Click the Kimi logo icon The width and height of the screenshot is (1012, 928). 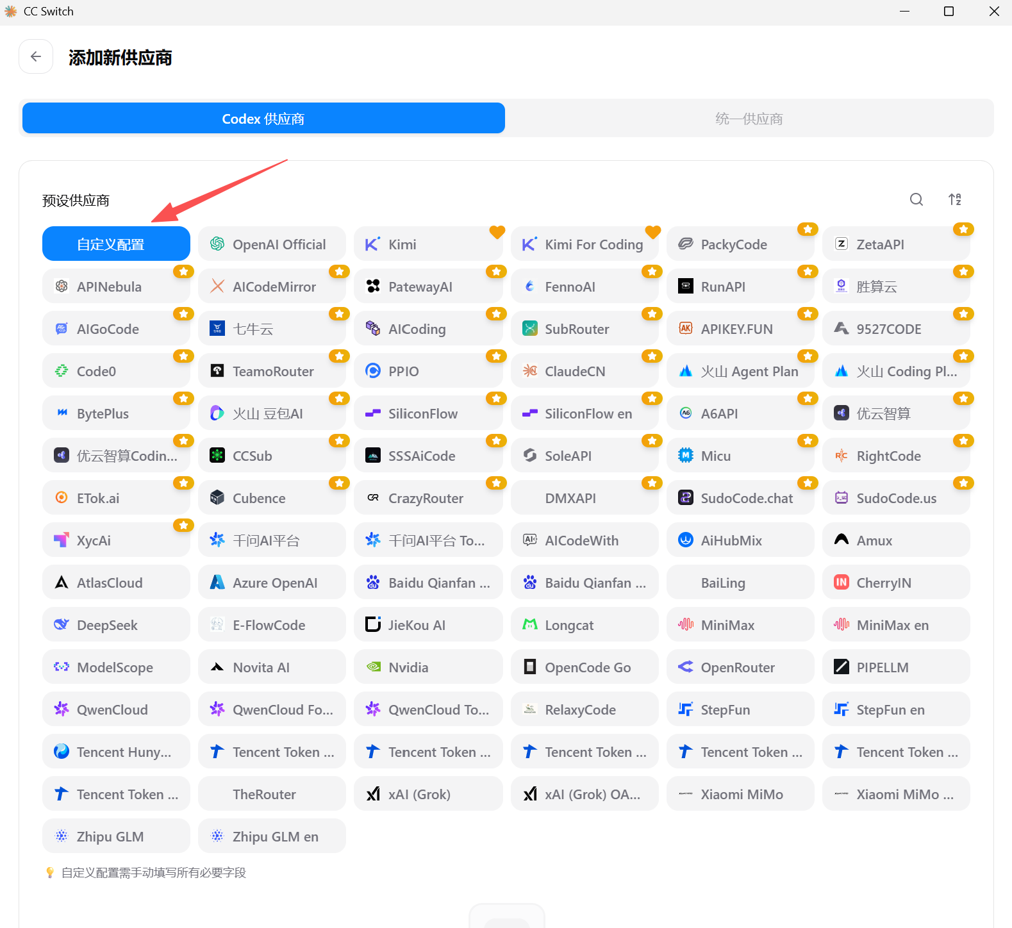[372, 244]
